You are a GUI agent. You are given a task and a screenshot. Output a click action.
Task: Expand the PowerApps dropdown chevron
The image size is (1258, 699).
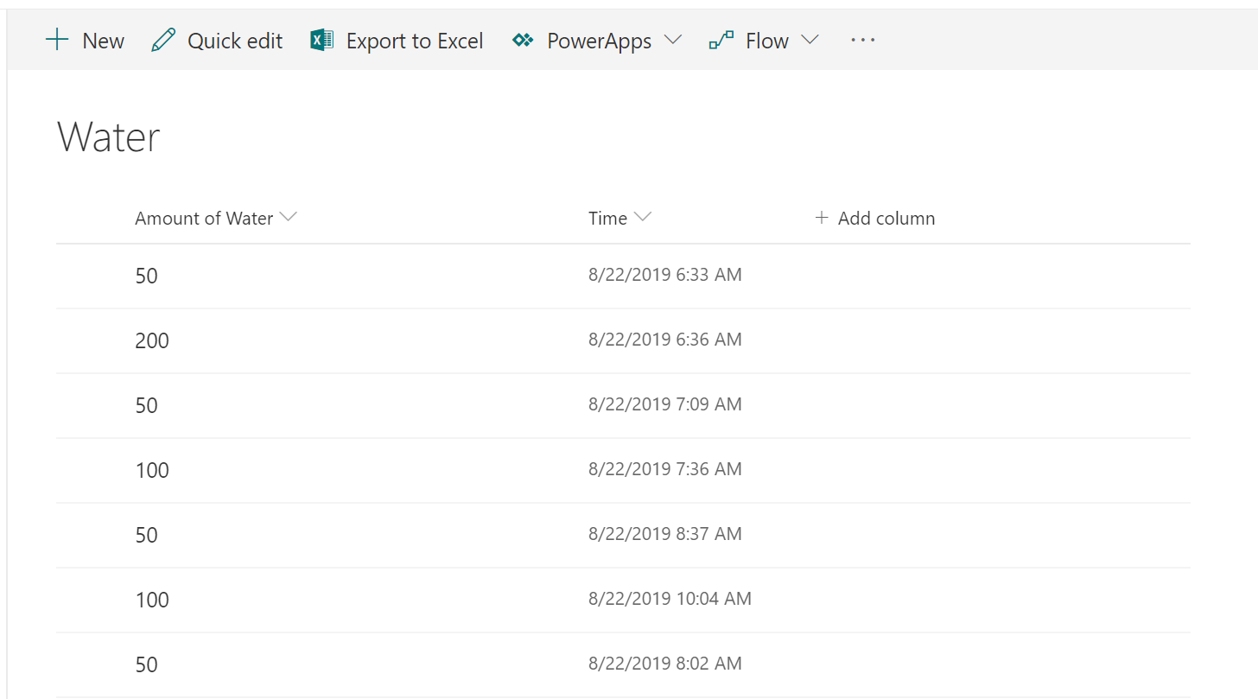tap(672, 41)
